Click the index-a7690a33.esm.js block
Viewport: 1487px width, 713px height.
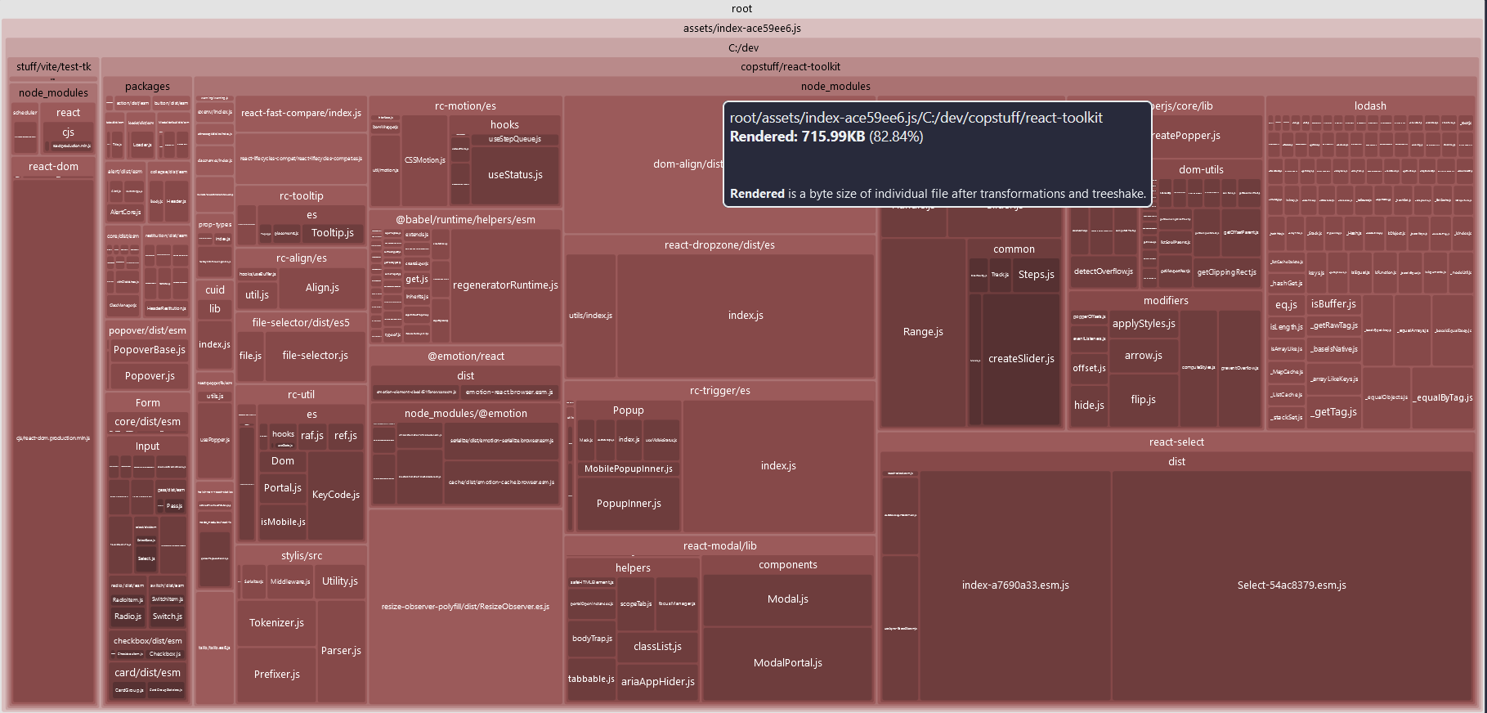click(1015, 585)
